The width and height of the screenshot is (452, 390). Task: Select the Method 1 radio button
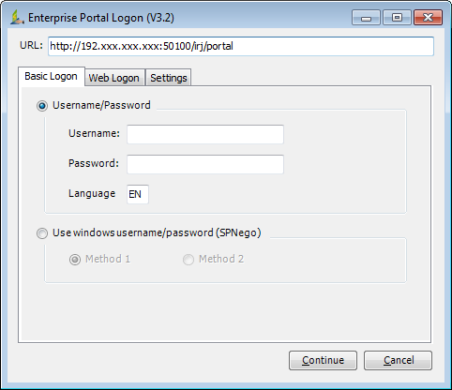pyautogui.click(x=75, y=260)
